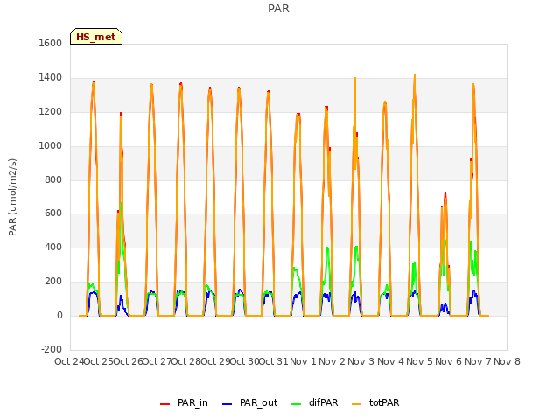Image resolution: width=560 pixels, height=420 pixels.
Task: Click the 1200 y-axis tick label
Action: [x=51, y=112]
